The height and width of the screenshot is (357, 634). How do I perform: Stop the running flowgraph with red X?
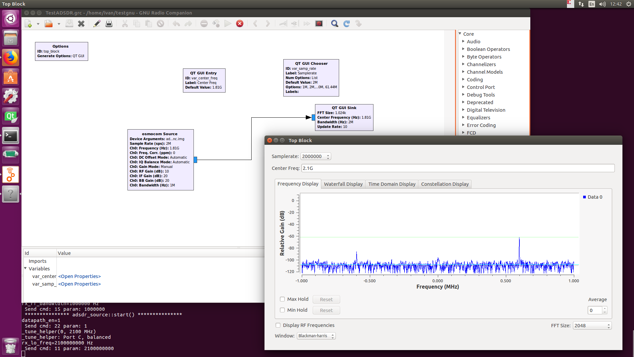pos(240,23)
